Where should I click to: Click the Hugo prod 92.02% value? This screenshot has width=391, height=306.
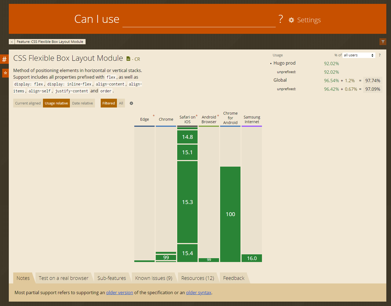pos(331,64)
